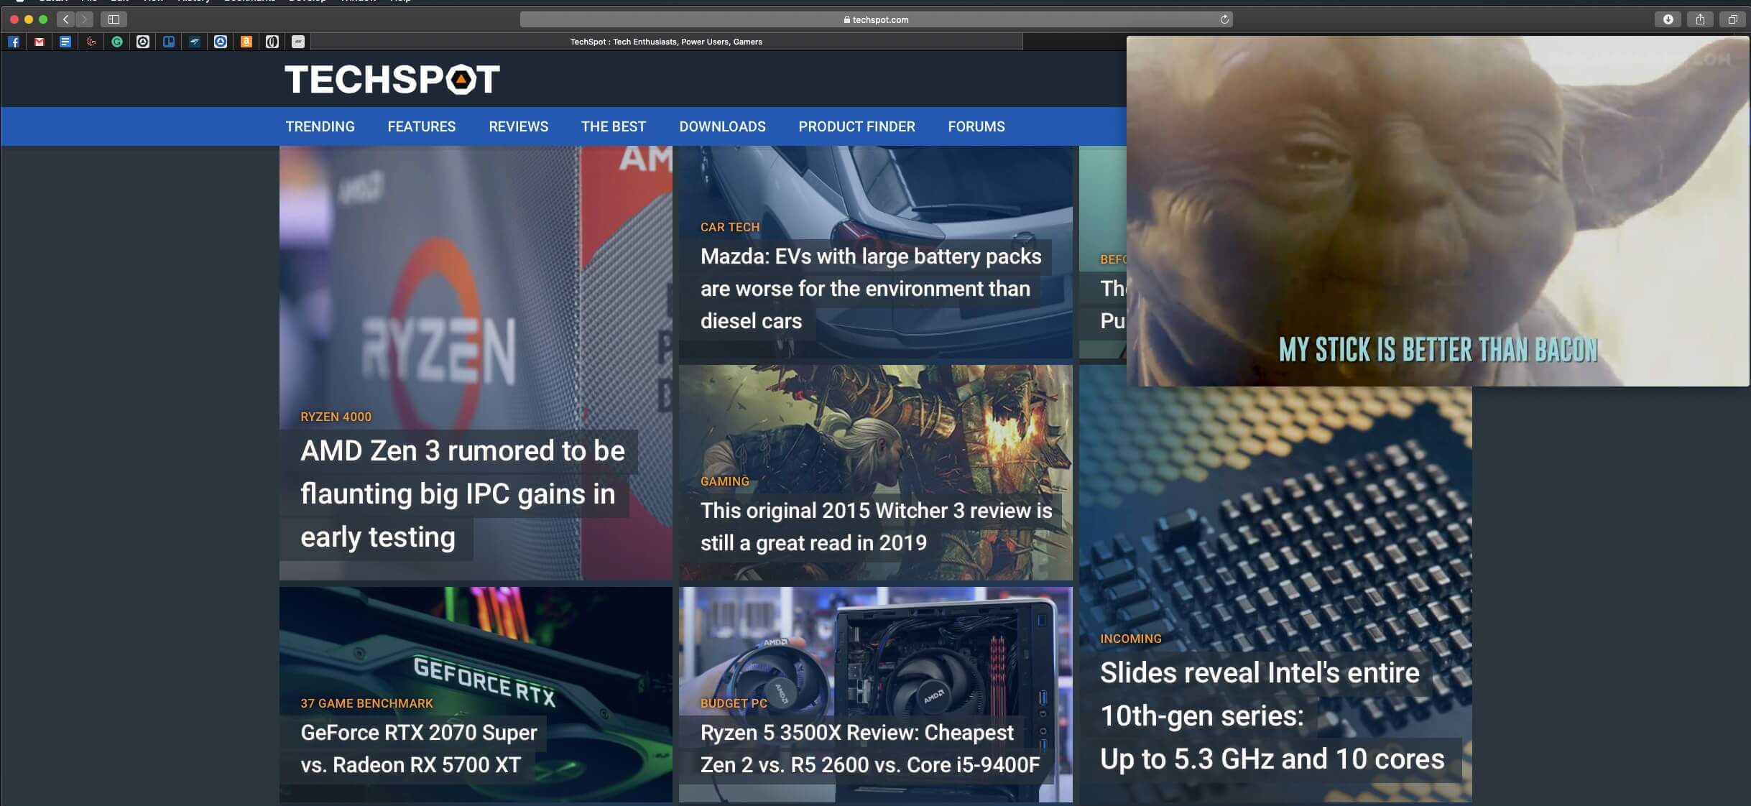Viewport: 1751px width, 806px height.
Task: Click the GAMING category label
Action: pyautogui.click(x=724, y=481)
